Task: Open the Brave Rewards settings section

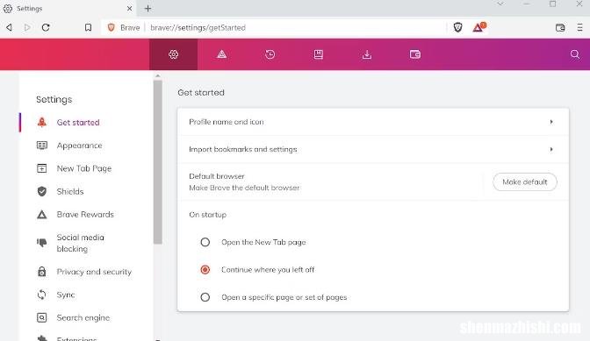Action: pos(85,215)
